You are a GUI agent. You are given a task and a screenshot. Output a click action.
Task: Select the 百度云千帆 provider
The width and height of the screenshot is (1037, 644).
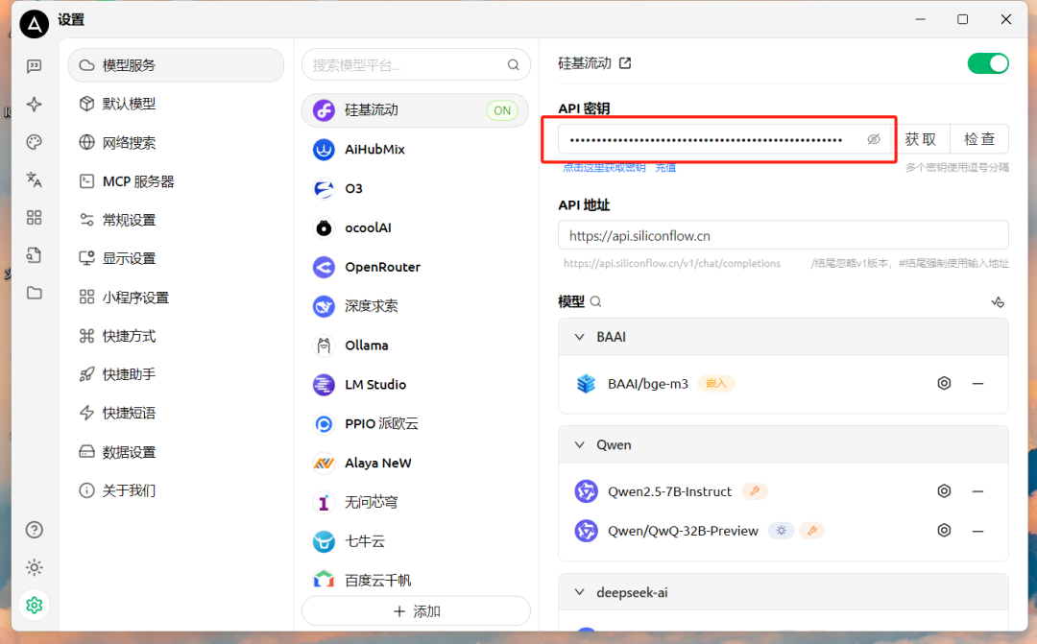coord(416,580)
